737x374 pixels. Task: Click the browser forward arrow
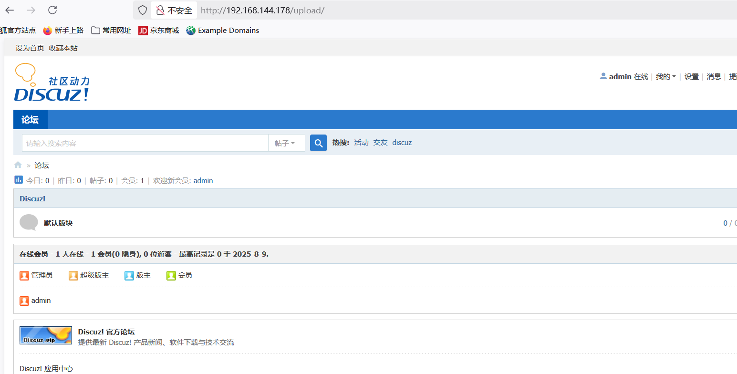tap(31, 10)
